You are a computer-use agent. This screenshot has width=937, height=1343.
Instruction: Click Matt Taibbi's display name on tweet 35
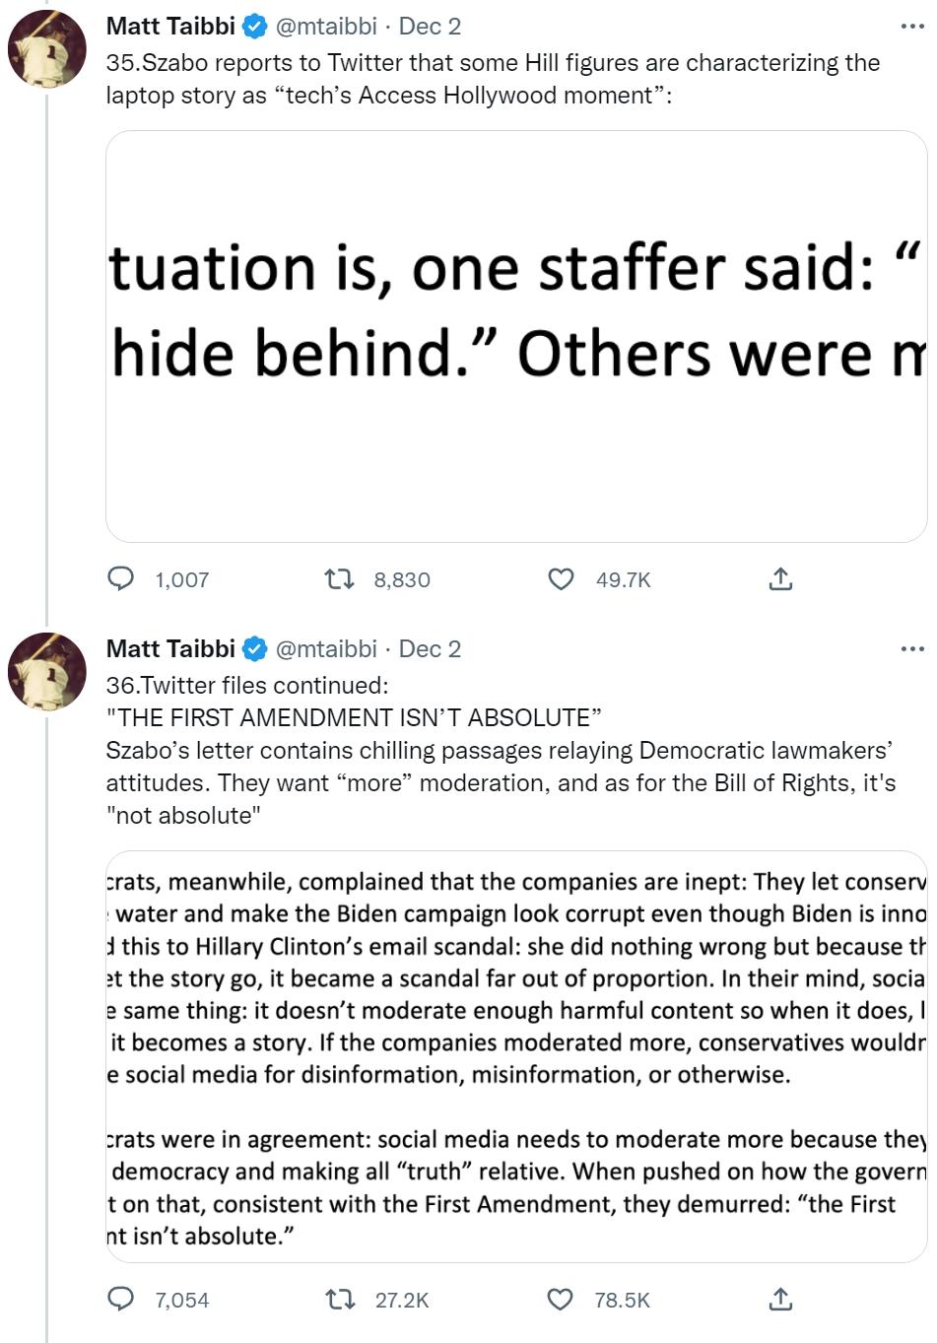click(x=166, y=27)
